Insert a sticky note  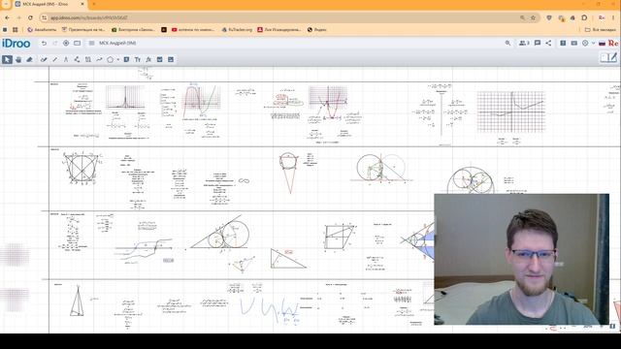(126, 59)
